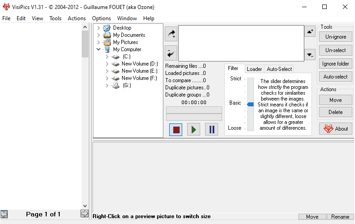Image resolution: width=355 pixels, height=224 pixels.
Task: Click the next page icon
Action: 84,213
